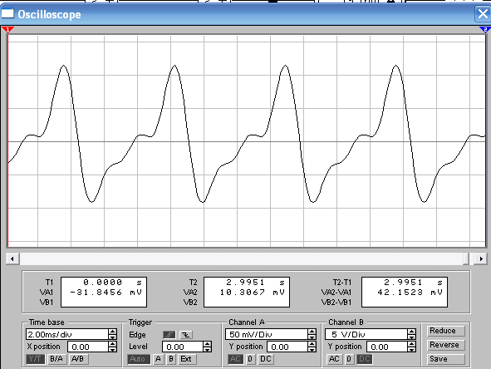Click the Channel A Y position field
491x369 pixels.
pos(287,347)
